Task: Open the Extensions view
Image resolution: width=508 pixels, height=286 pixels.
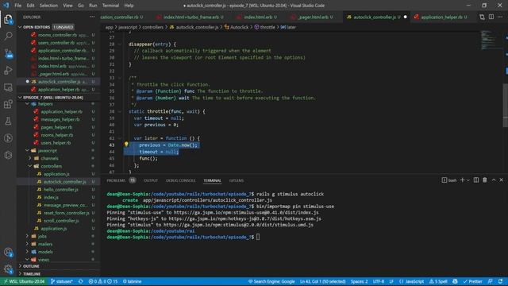Action: point(8,104)
